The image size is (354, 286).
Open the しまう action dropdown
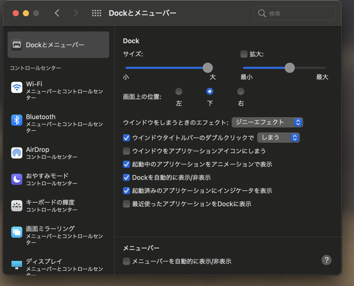coord(278,138)
